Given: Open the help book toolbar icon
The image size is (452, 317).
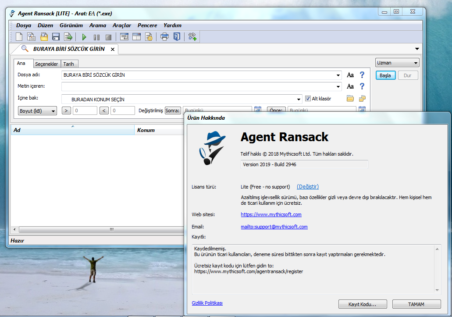Looking at the screenshot, I should (x=177, y=37).
